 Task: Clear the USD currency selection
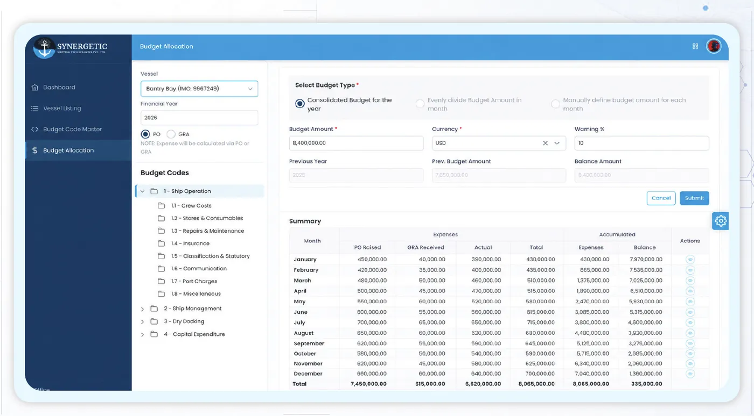tap(545, 143)
